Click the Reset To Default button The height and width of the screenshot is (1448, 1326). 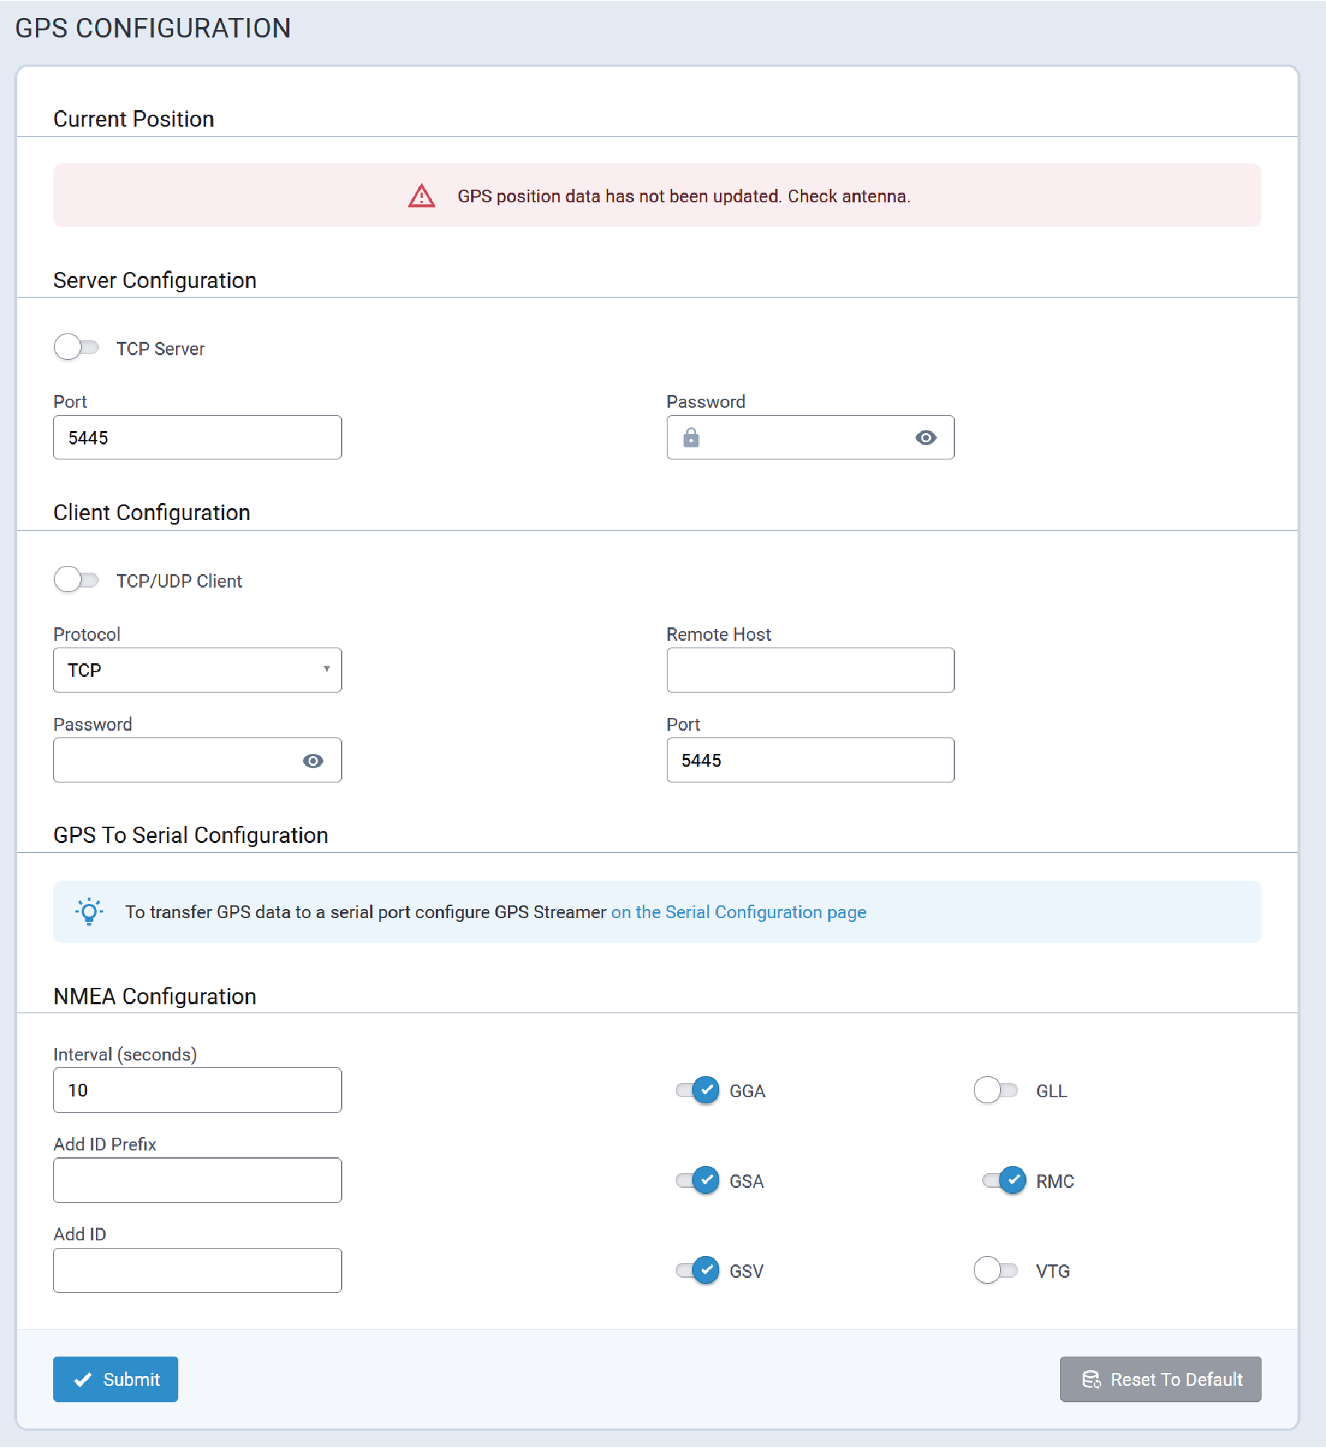click(1160, 1379)
